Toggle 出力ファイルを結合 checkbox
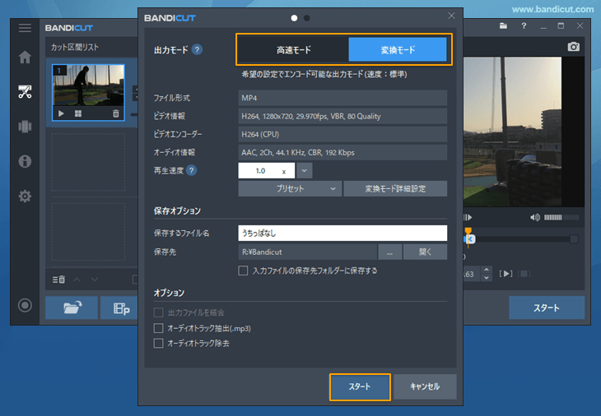This screenshot has height=416, width=601. click(x=158, y=312)
